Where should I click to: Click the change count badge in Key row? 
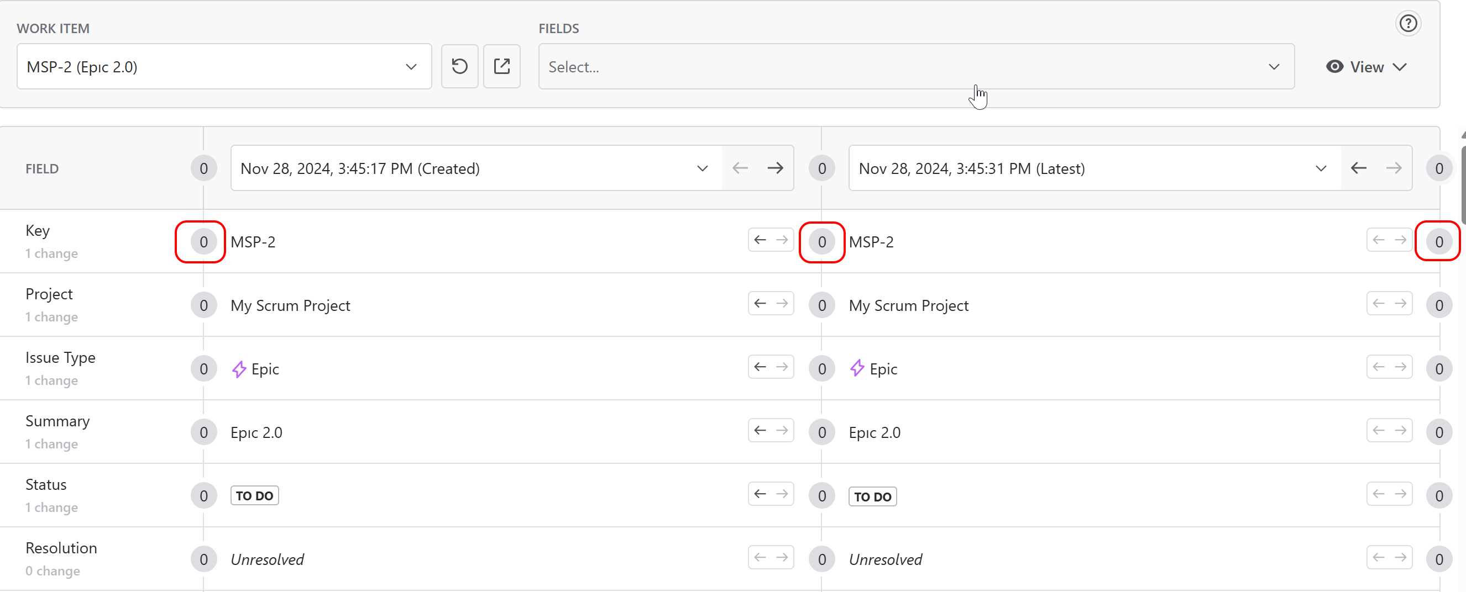coord(203,242)
